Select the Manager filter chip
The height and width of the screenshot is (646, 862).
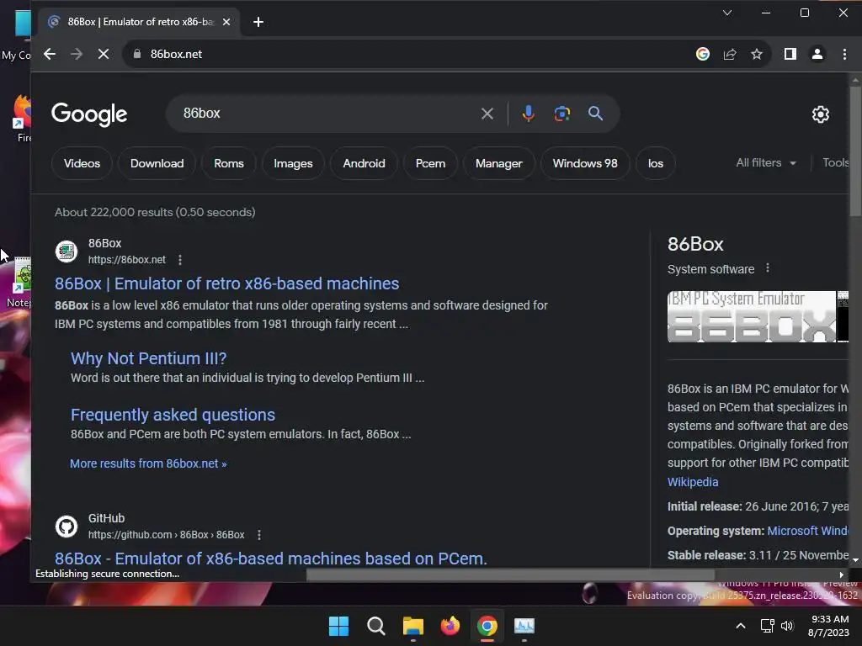pos(498,163)
